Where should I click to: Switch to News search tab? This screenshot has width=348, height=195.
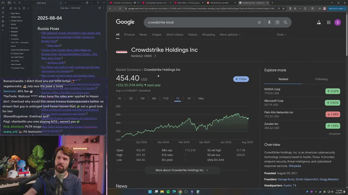point(143,35)
